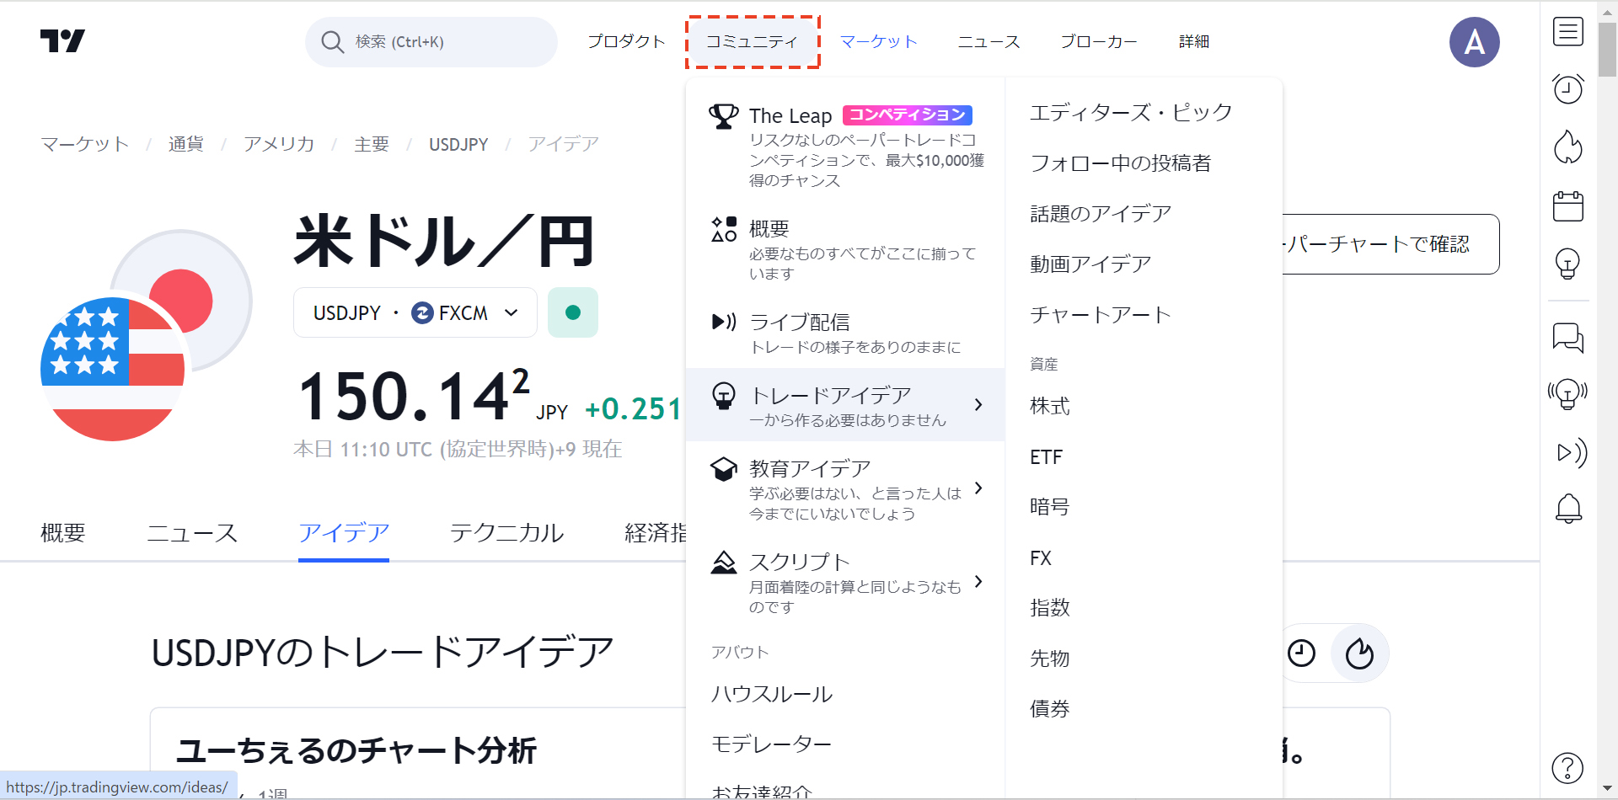
Task: Open the user avatar menu
Action: 1474,42
